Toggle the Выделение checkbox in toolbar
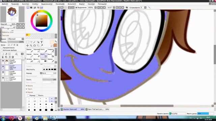The image size is (216, 121). [x=76, y=7]
